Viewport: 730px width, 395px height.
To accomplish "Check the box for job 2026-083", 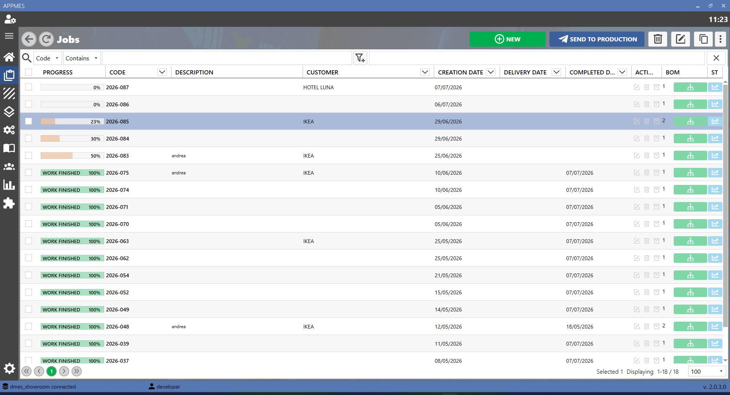I will coord(29,155).
